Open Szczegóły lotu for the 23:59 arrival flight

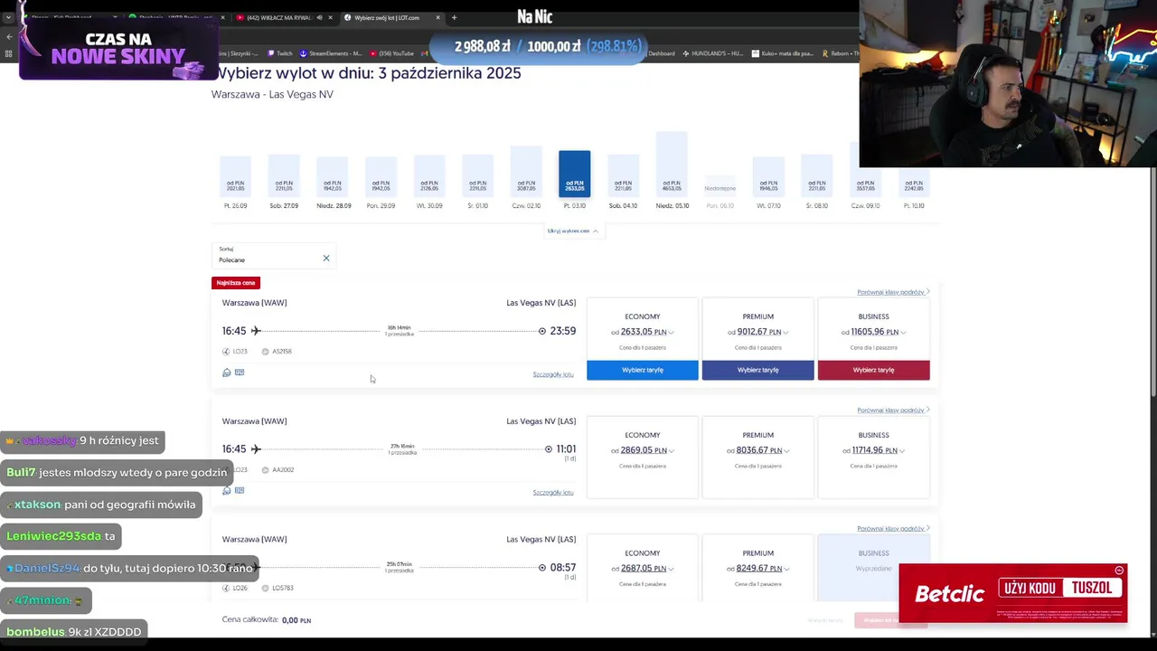553,374
